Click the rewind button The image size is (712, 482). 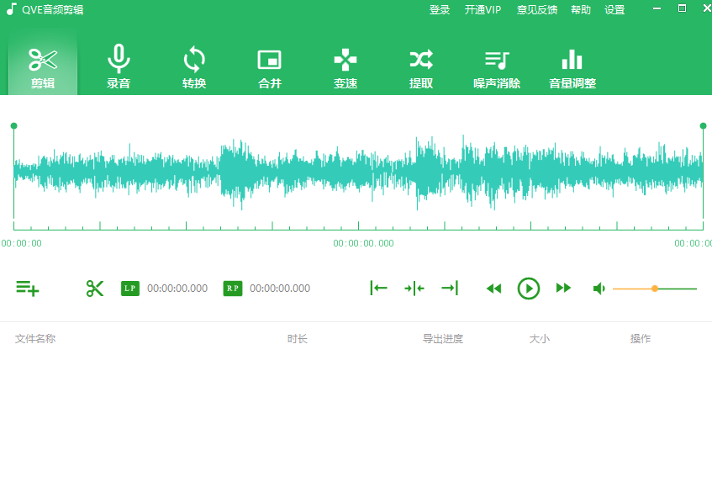[x=493, y=289]
